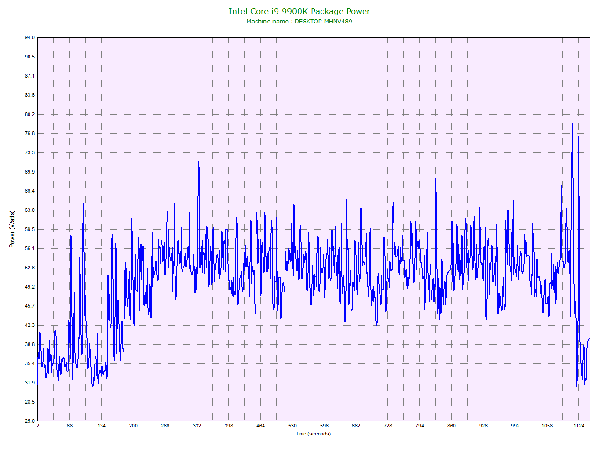Select the 52.6 power axis label

[x=29, y=268]
